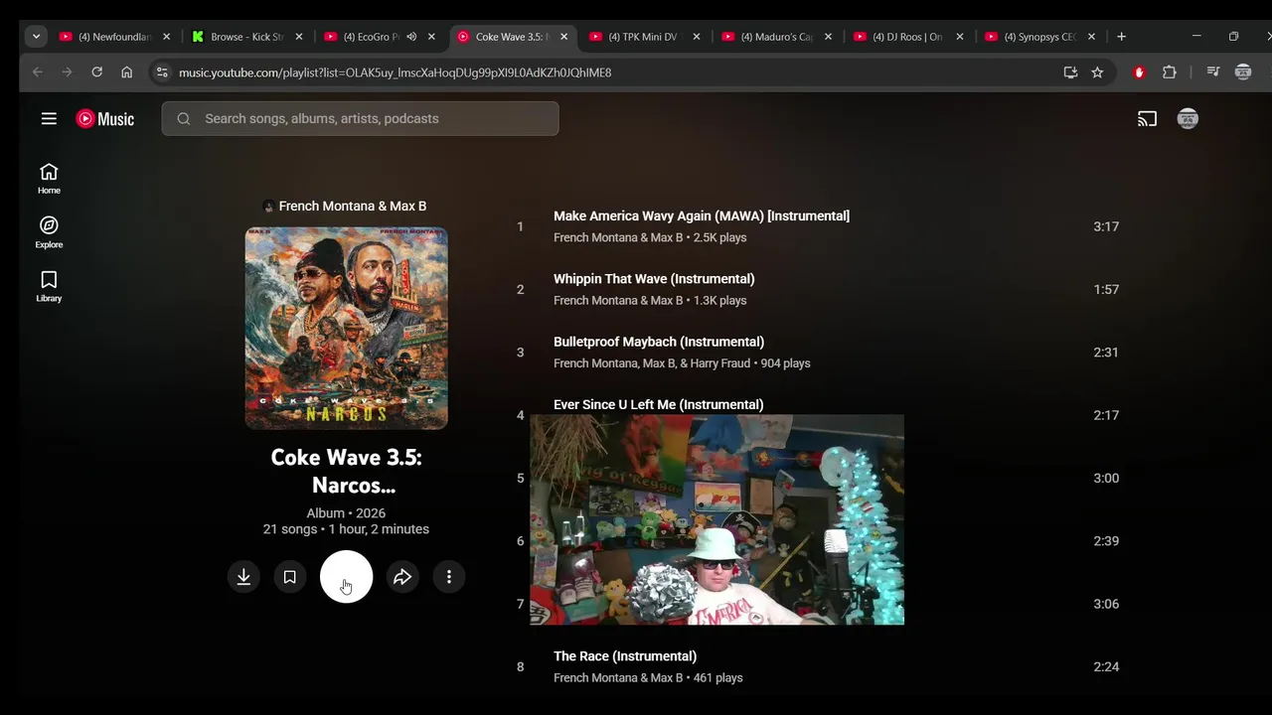1272x715 pixels.
Task: Play The Race (Instrumental)
Action: tap(625, 656)
